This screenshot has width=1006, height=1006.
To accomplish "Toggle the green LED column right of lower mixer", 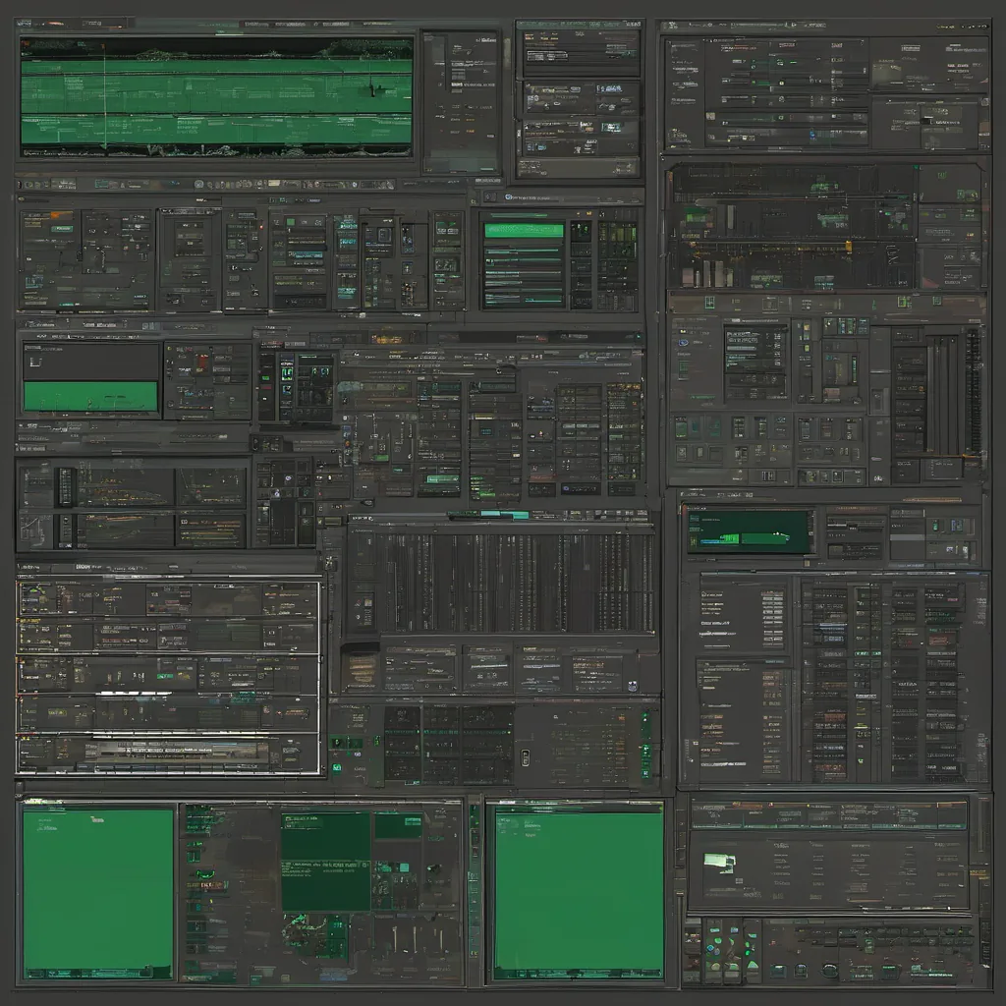I will tap(645, 745).
